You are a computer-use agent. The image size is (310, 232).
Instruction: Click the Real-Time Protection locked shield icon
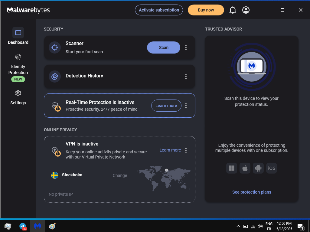(x=56, y=106)
